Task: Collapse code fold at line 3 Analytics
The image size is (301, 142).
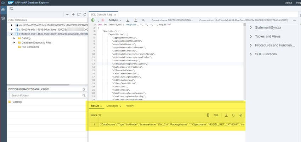Action: pos(96,31)
